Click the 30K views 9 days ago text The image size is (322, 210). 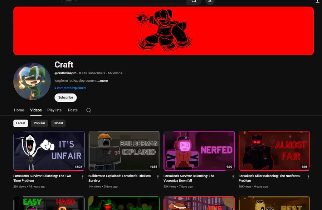pyautogui.click(x=253, y=187)
